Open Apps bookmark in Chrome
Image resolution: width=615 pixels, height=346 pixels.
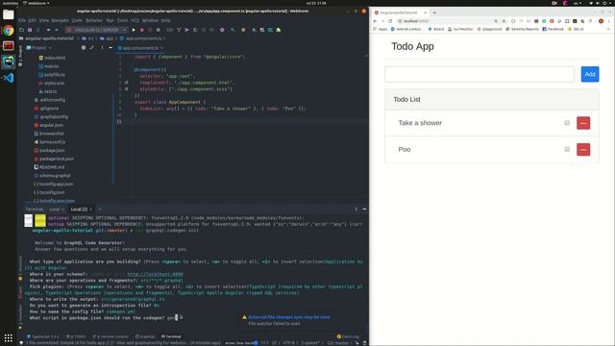(x=381, y=29)
